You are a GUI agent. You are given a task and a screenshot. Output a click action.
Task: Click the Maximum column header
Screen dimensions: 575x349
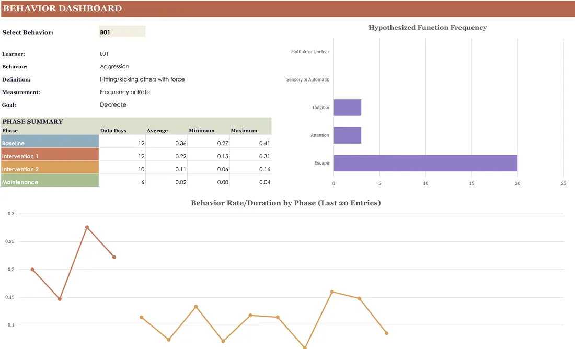(244, 130)
